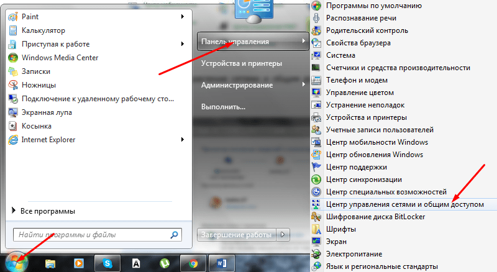Click the Центр синхронизации green icon

point(316,179)
